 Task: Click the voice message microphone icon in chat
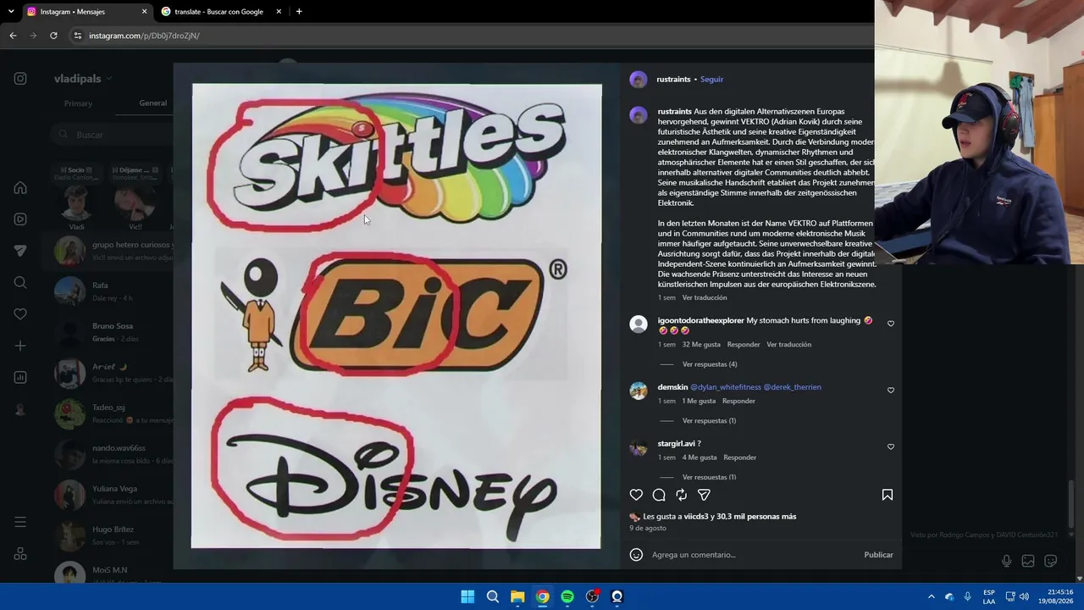tap(1006, 561)
